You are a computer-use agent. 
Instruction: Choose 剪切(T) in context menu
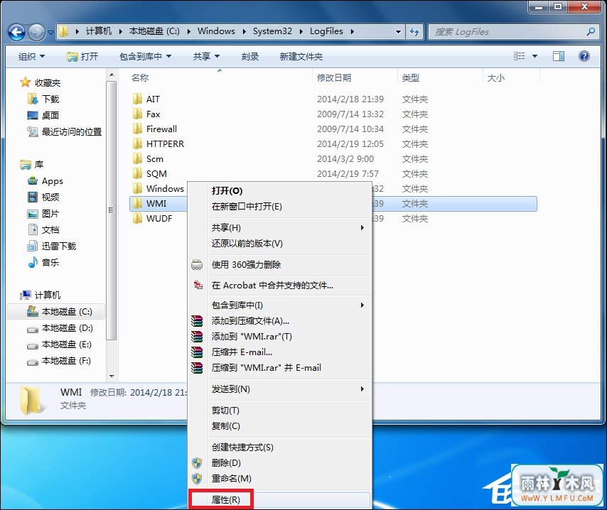pos(279,410)
